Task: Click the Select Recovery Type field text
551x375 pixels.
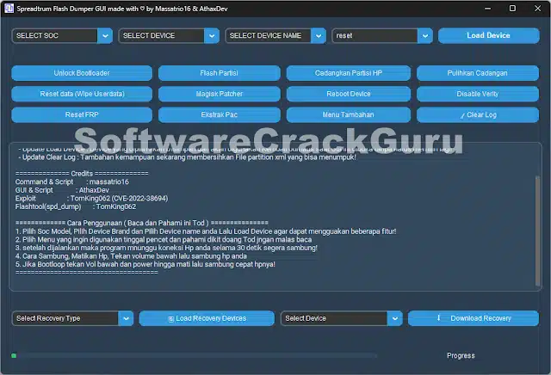Action: [48, 318]
